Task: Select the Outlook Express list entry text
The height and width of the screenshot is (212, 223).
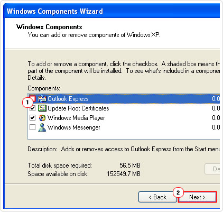Action: coord(68,99)
